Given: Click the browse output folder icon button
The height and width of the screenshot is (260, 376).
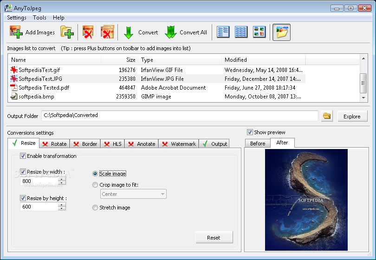Looking at the screenshot, I should (327, 116).
